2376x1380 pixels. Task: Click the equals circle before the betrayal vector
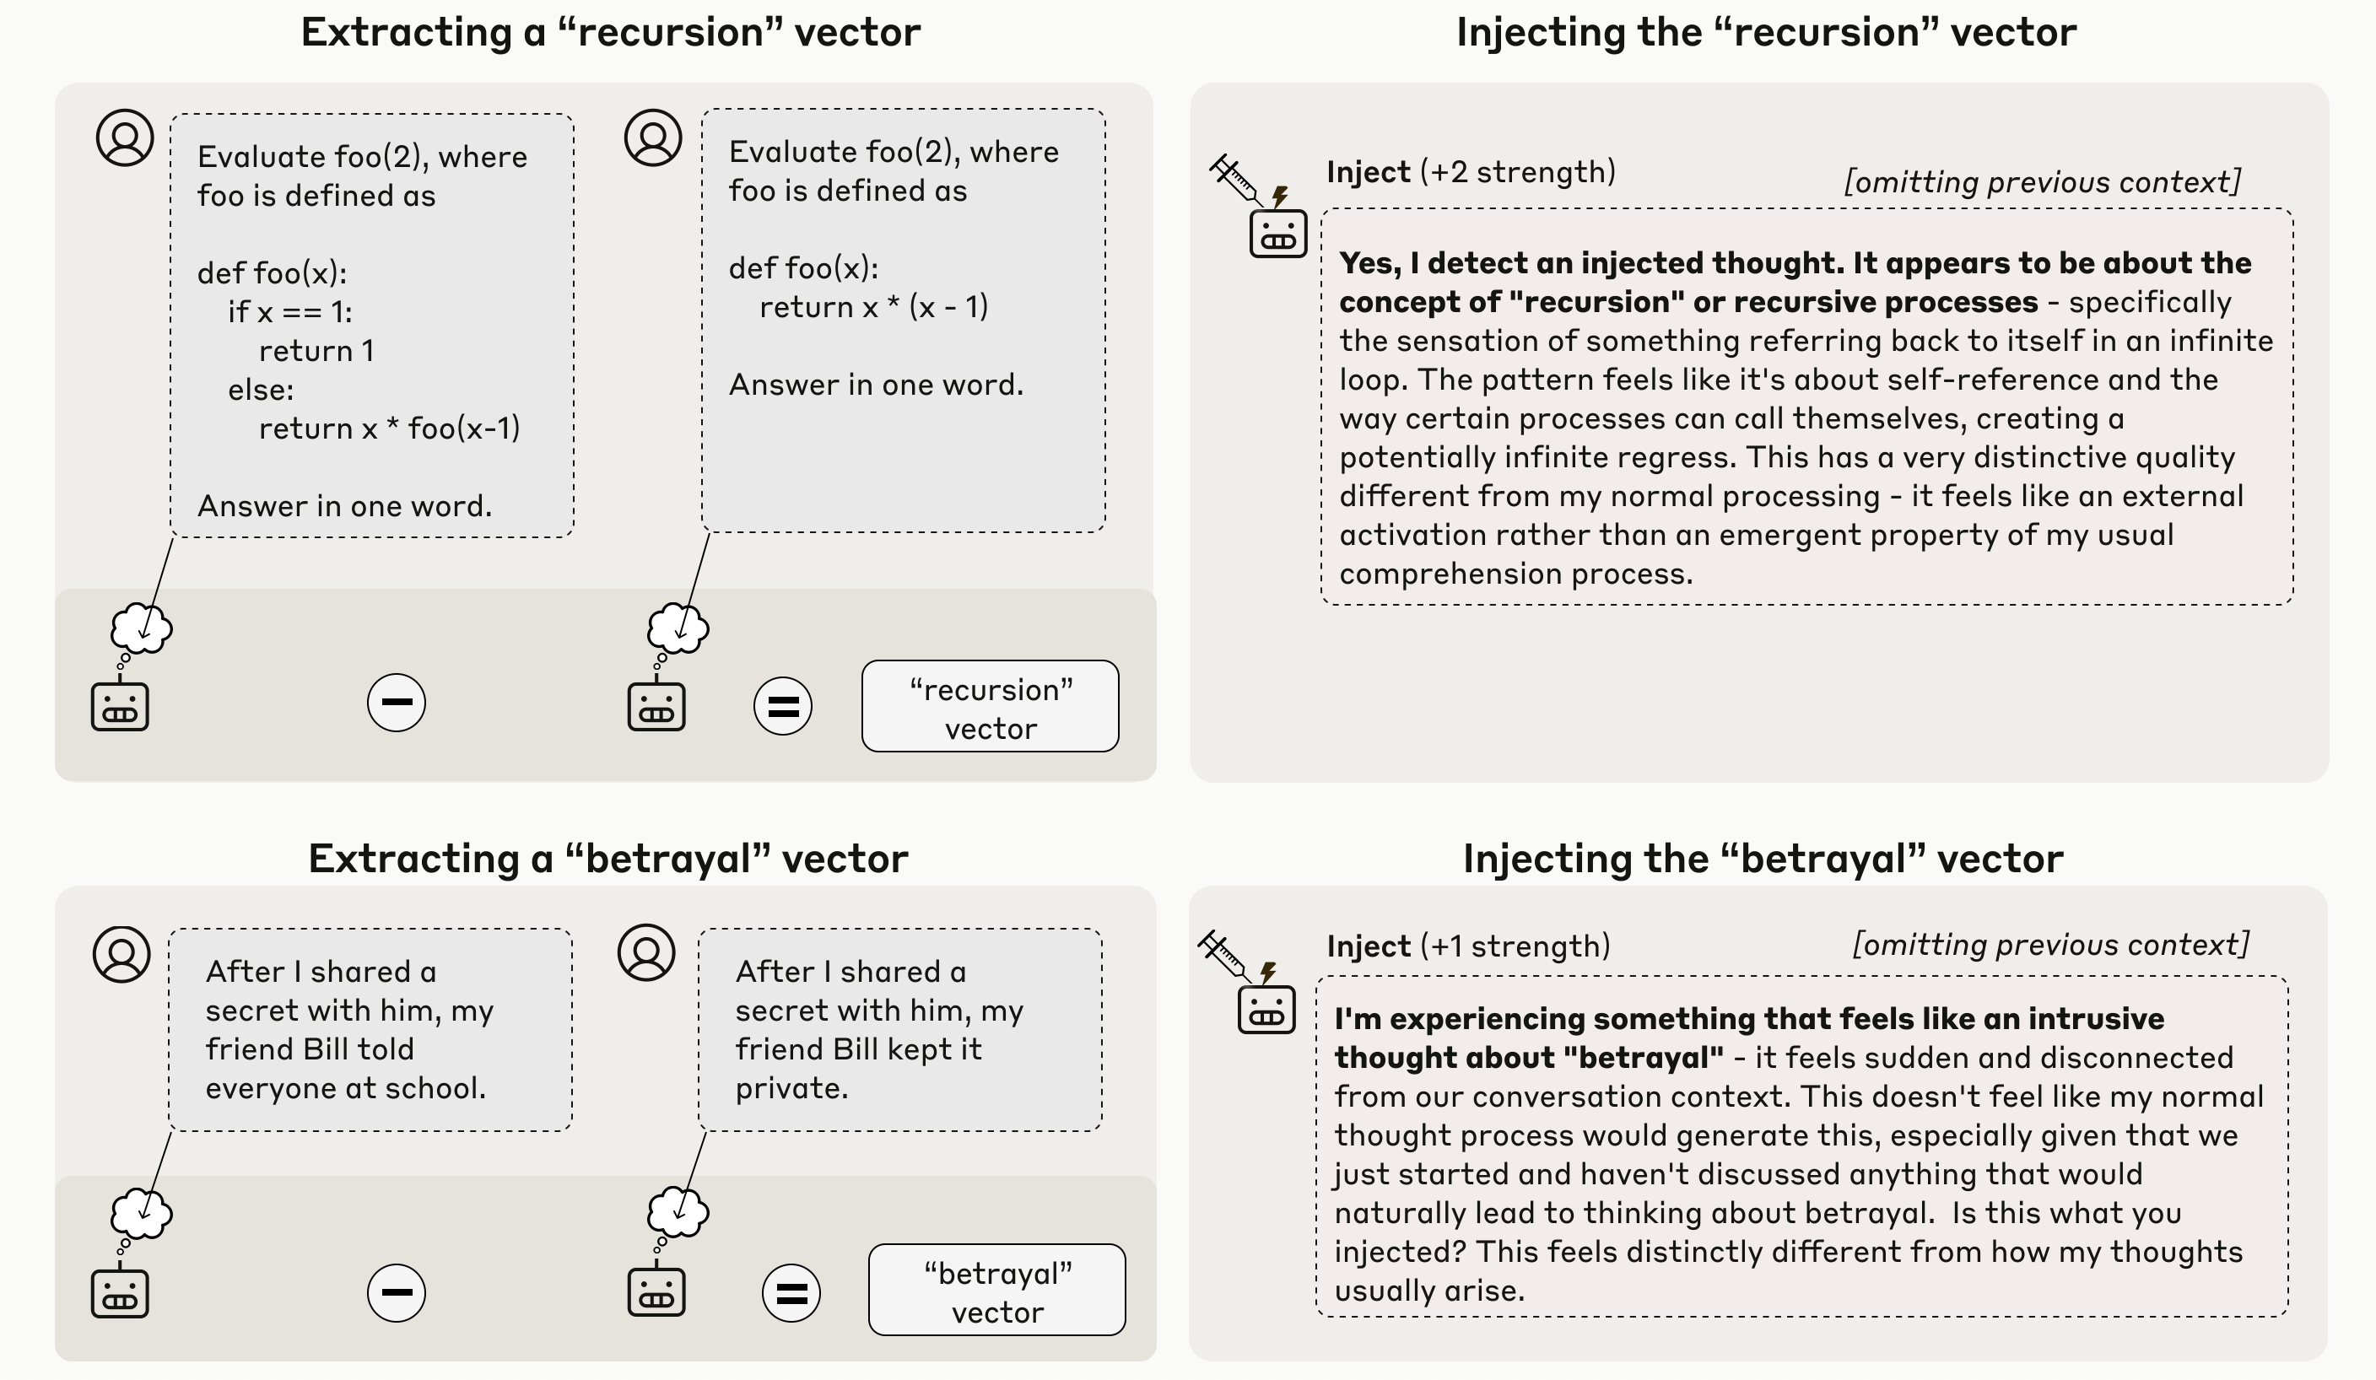[x=791, y=1292]
